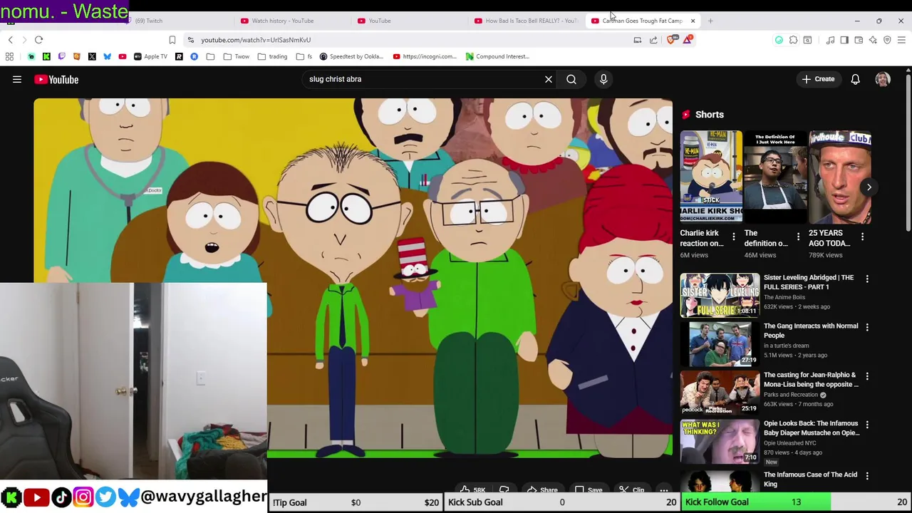Toggle the browser sidebar panel icon

(x=844, y=40)
